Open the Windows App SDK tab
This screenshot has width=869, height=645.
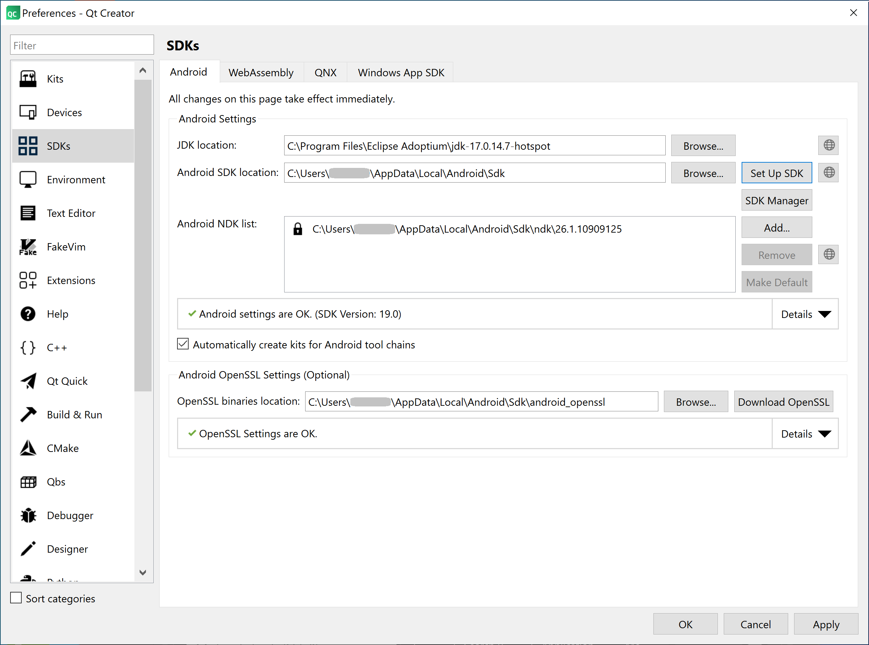pos(401,73)
